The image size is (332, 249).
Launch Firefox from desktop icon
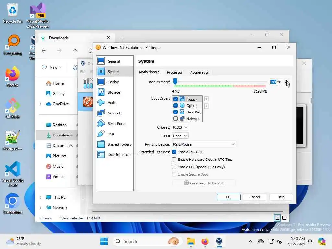[13, 77]
